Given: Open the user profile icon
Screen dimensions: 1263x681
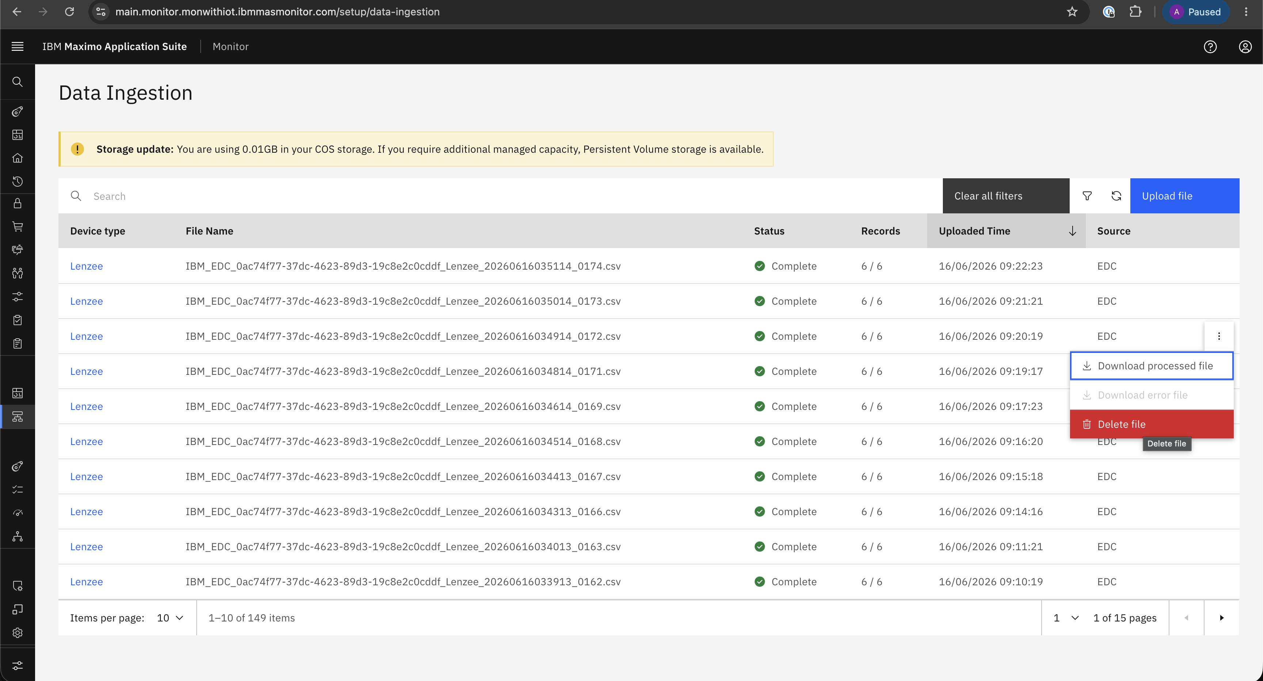Looking at the screenshot, I should (x=1245, y=46).
